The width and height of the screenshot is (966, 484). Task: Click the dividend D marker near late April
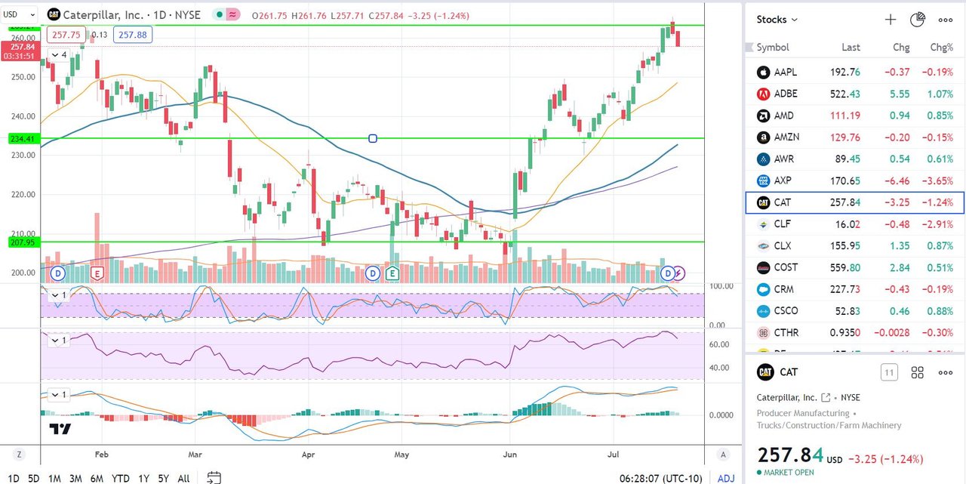coord(373,273)
